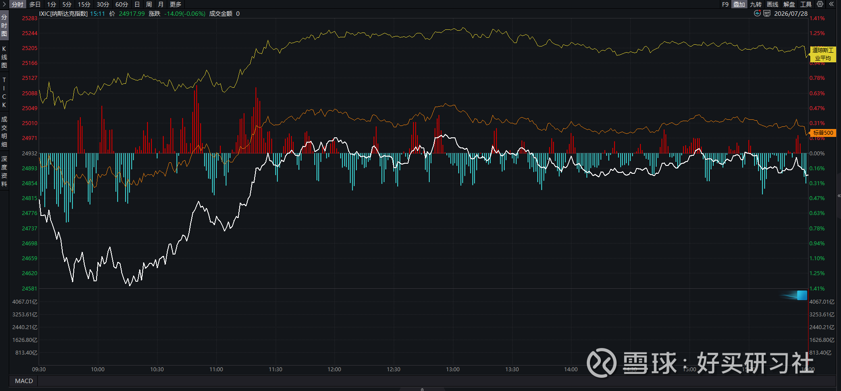
Task: Switch to the 5分 timeframe tab
Action: 67,4
